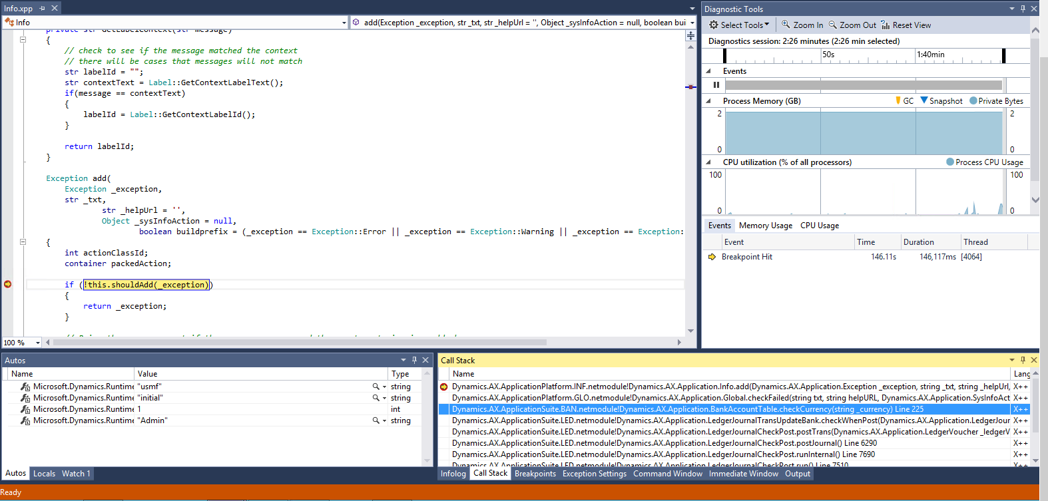
Task: Click the Zoom Out magnifier icon
Action: tap(832, 25)
